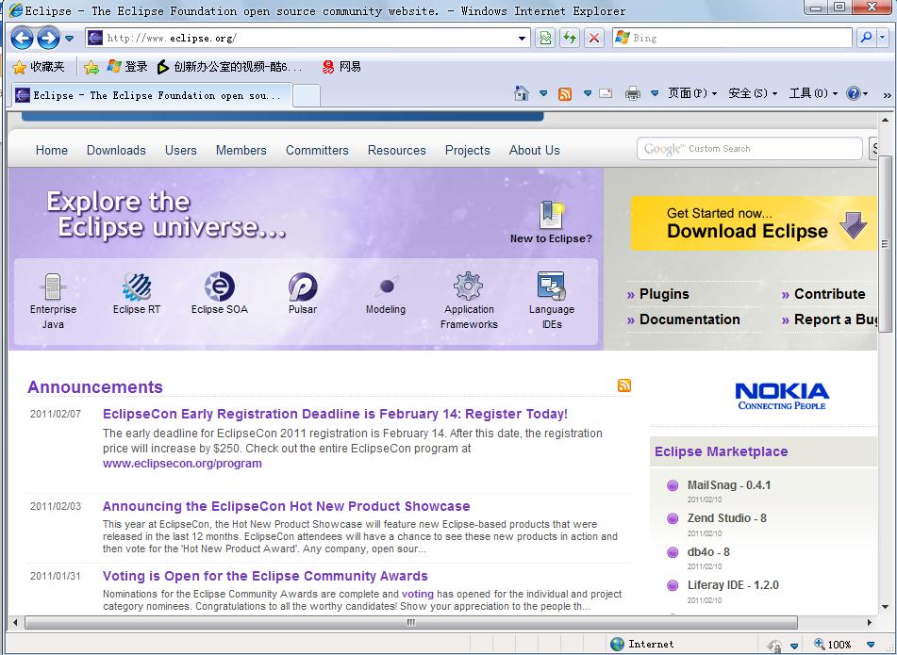Toggle Compatibility View torn-page icon
Screen dimensions: 897x655
[545, 39]
